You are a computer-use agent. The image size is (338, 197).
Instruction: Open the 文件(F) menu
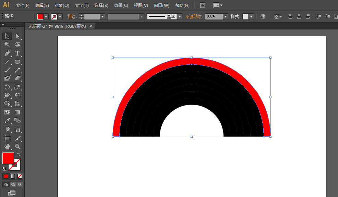23,5
